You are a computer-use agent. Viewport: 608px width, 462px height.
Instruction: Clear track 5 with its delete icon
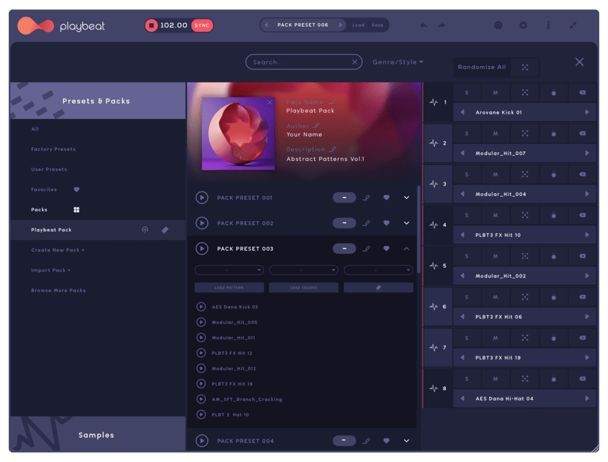click(x=582, y=256)
